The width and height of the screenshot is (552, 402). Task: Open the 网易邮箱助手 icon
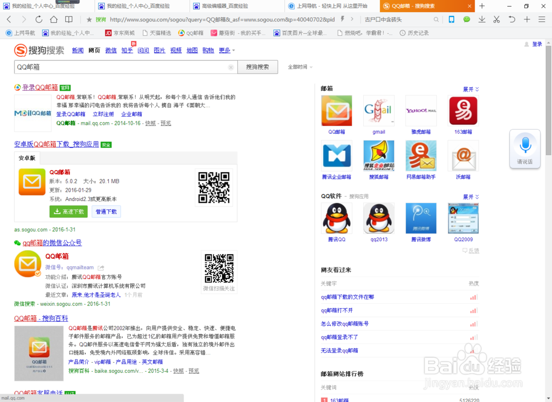tap(421, 156)
